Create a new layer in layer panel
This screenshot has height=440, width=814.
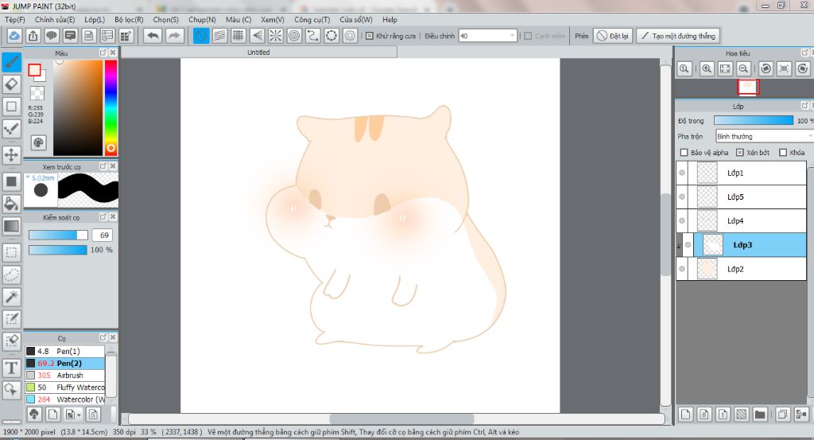[x=686, y=414]
